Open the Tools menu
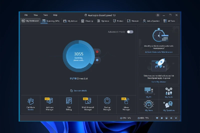200x133 pixels. pos(45,15)
